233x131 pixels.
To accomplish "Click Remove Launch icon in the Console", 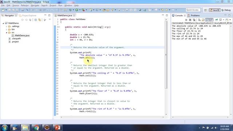I will pos(190,20).
